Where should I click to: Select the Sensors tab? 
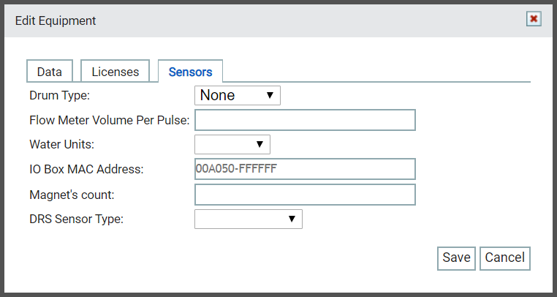190,72
